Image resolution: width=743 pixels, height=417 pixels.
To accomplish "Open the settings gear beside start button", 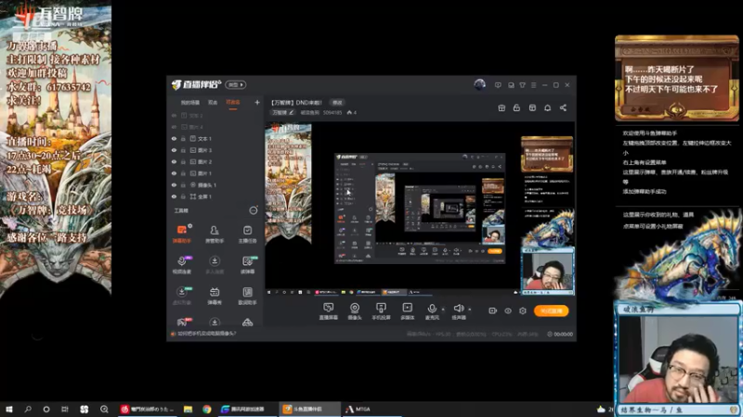I will [x=523, y=310].
